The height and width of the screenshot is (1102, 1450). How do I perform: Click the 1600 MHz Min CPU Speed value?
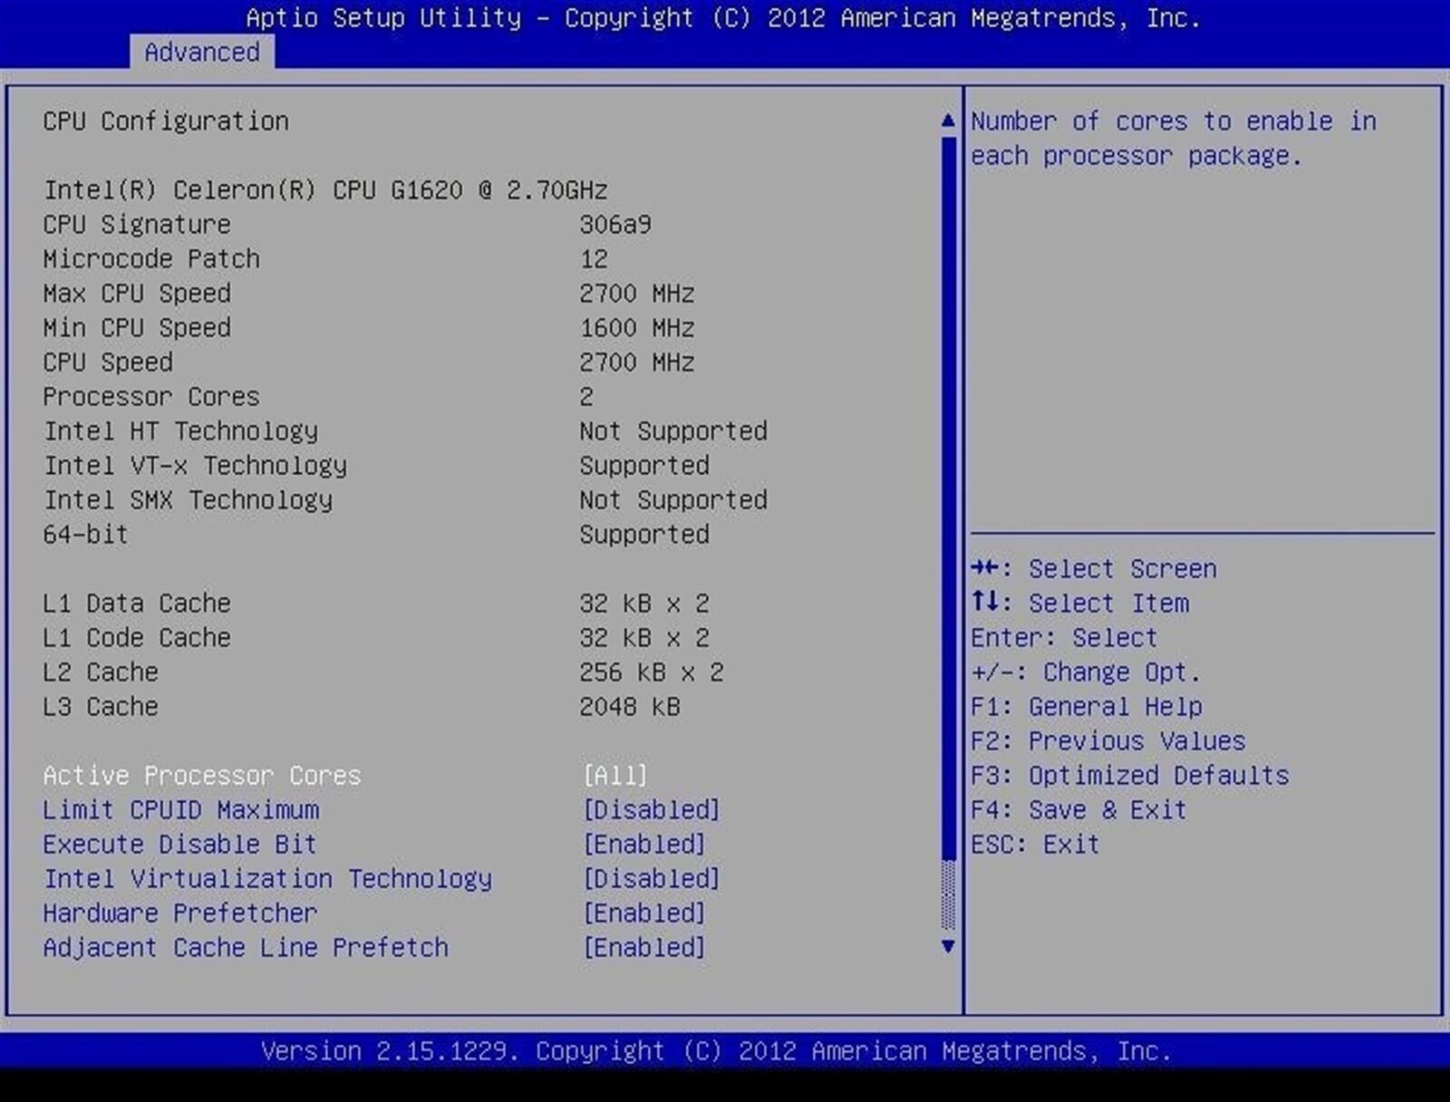(637, 328)
